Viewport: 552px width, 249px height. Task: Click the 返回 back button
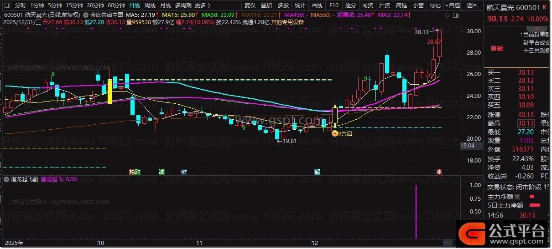(x=472, y=5)
